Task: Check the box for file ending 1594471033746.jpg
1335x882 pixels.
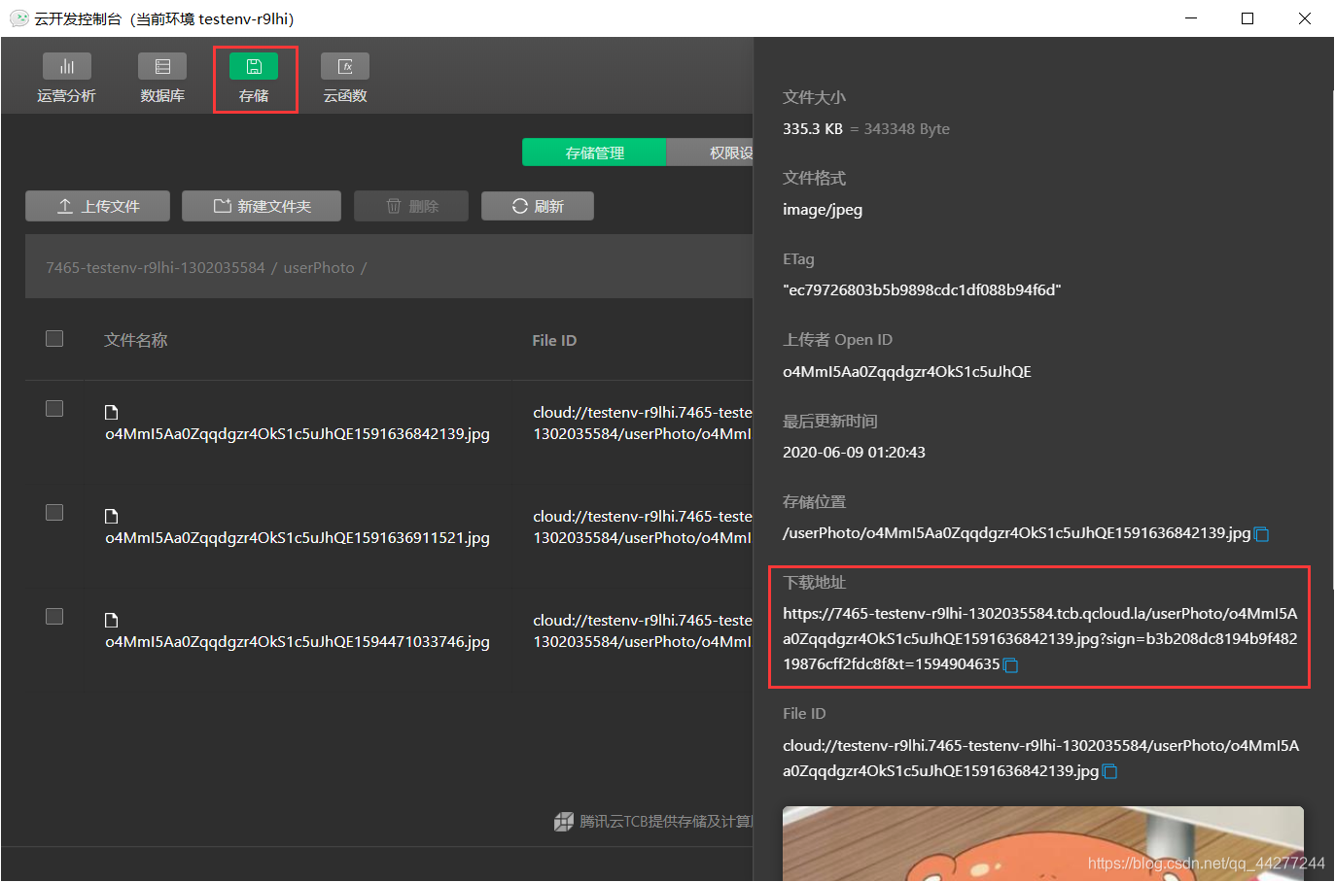Action: point(54,617)
